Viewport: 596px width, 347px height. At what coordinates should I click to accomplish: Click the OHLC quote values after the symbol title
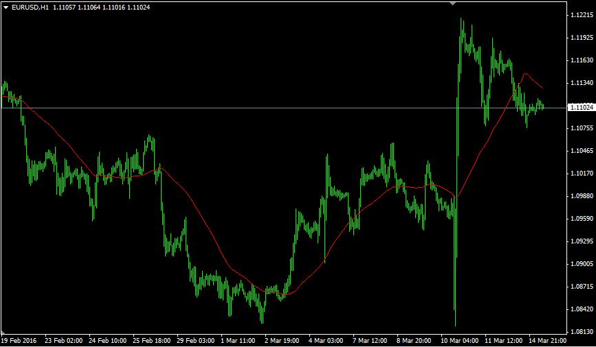[102, 8]
